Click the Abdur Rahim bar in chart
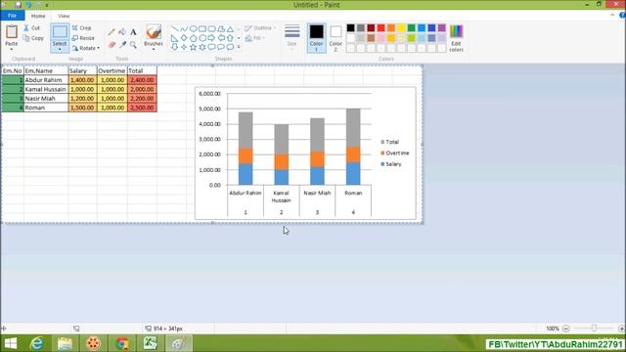Image resolution: width=626 pixels, height=352 pixels. pyautogui.click(x=246, y=149)
